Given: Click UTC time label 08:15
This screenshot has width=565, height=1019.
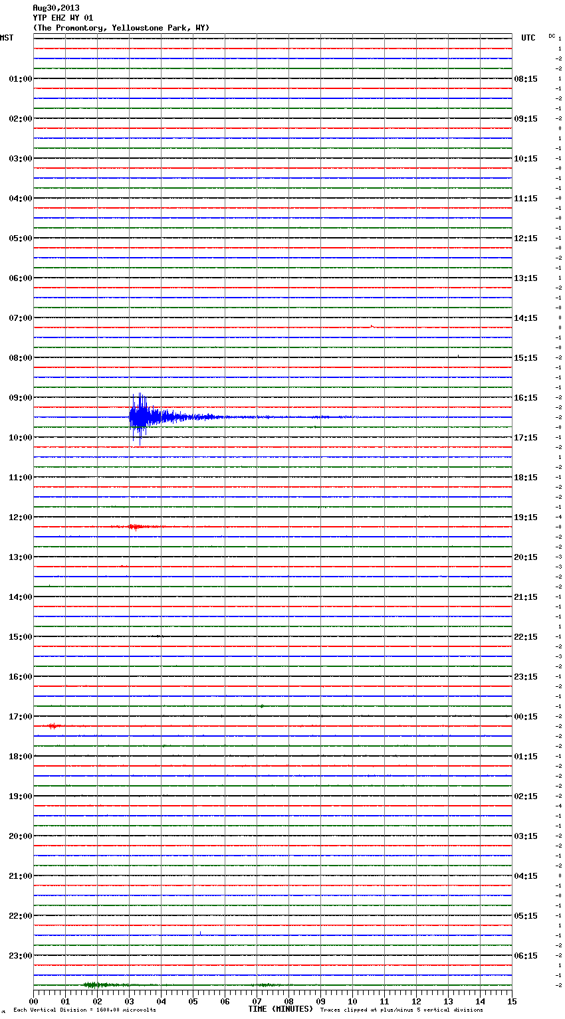Looking at the screenshot, I should click(x=526, y=79).
